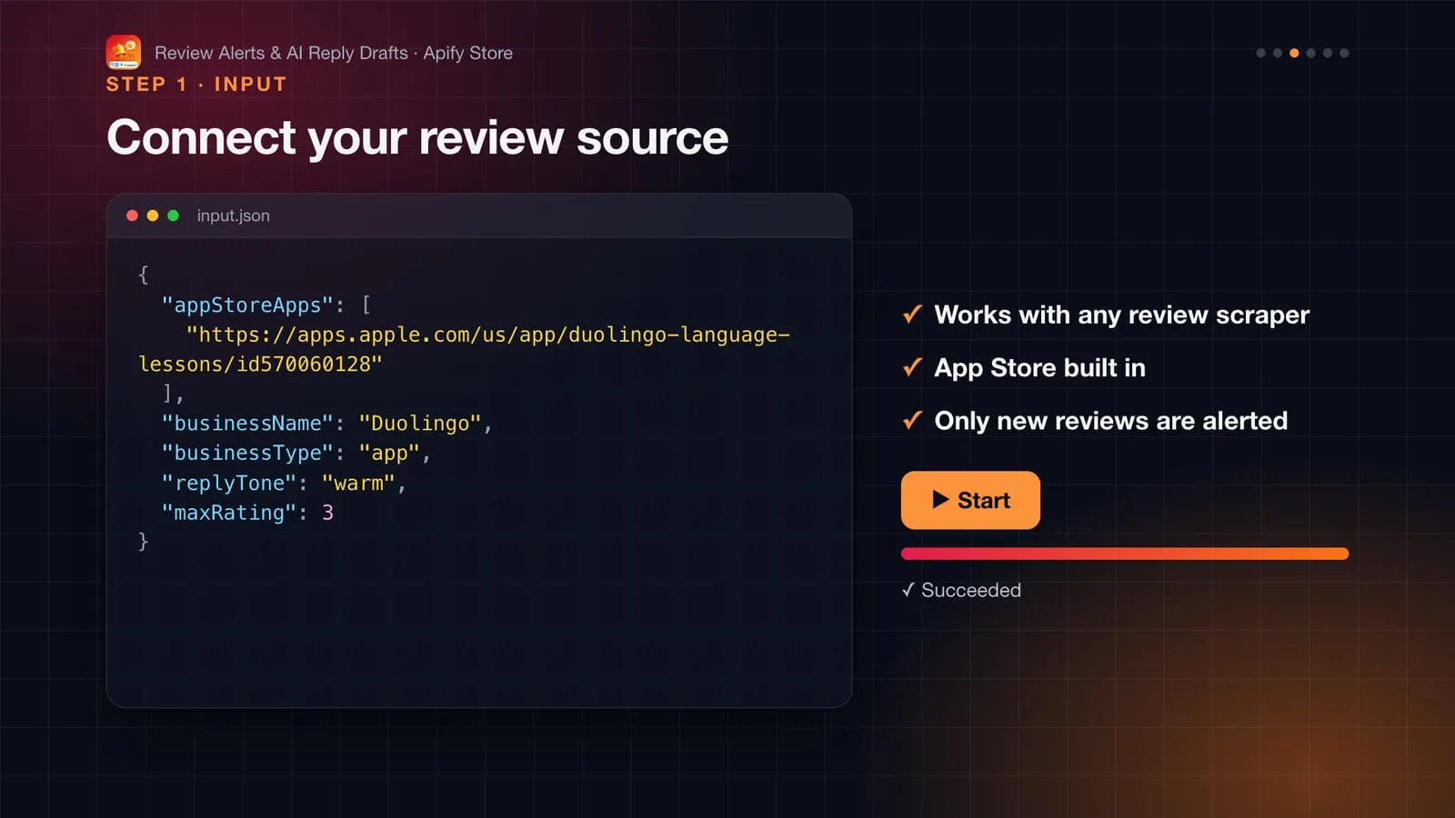Click the yellow minimize dot on input.json window
Screen dimensions: 1455x818
pyautogui.click(x=153, y=215)
